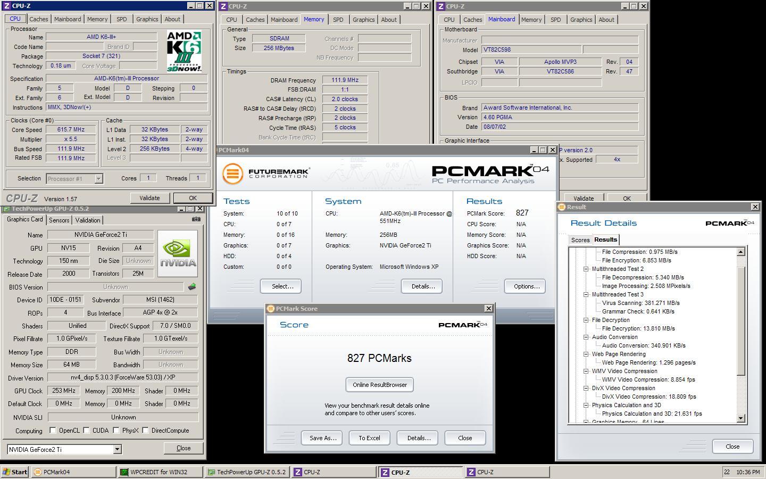Viewport: 766px width, 479px height.
Task: Click the NVIDIA logo in GPU-Z
Action: pyautogui.click(x=178, y=253)
